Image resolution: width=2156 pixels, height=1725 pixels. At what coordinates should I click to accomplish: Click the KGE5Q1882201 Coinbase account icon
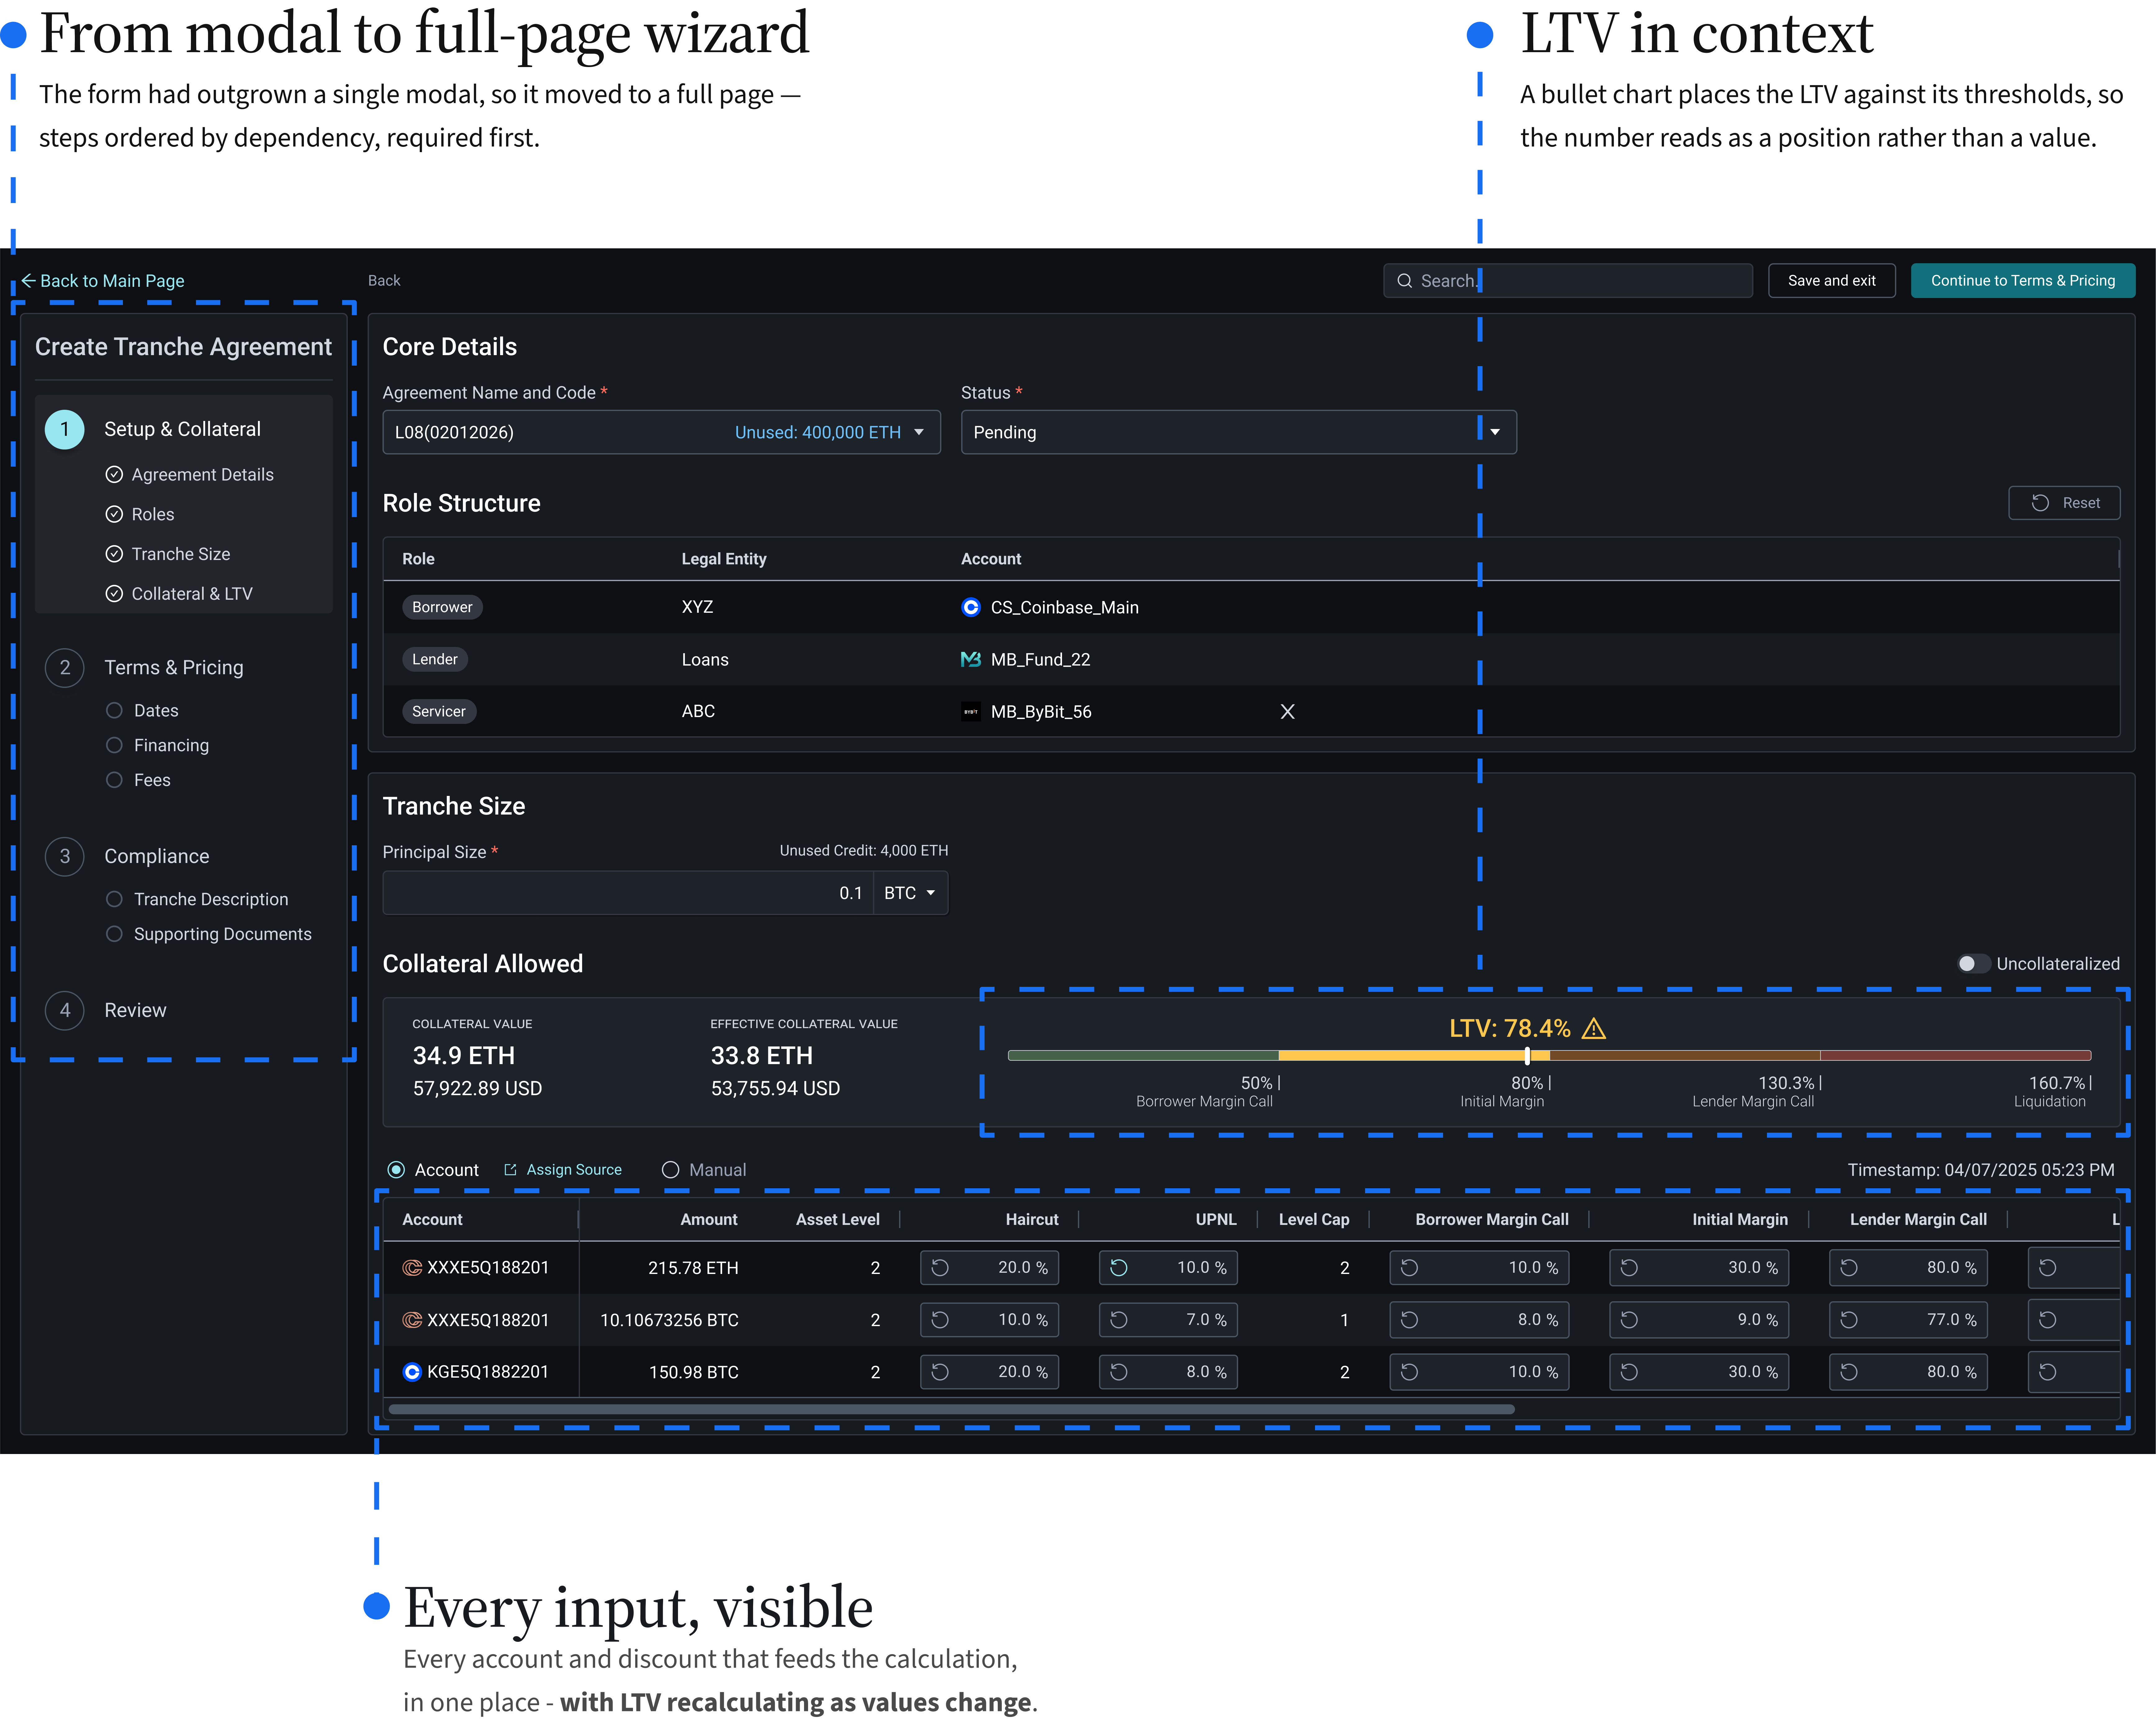click(x=412, y=1372)
